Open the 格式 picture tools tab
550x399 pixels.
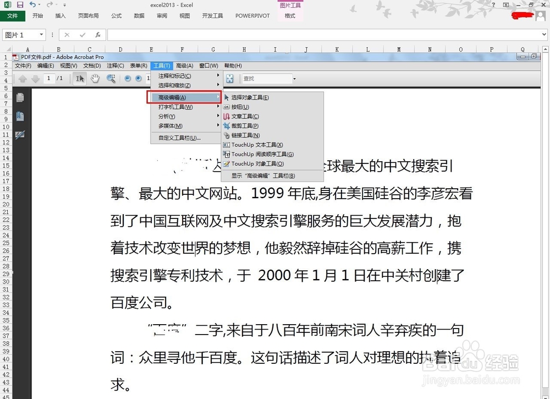pos(290,16)
